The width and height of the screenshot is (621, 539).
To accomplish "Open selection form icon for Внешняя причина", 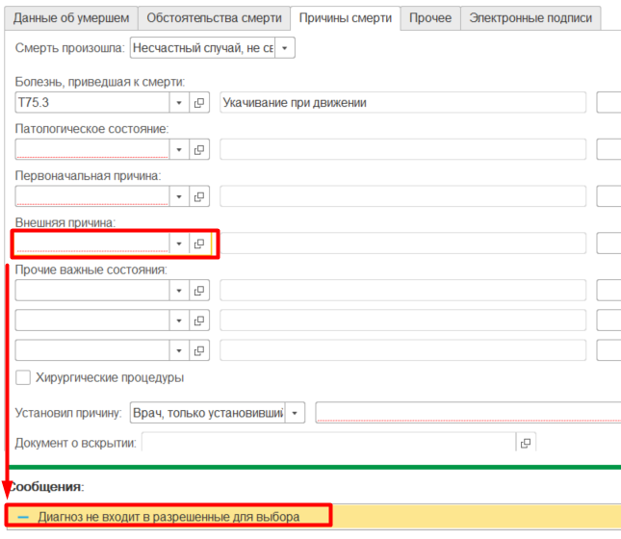I will tap(199, 244).
